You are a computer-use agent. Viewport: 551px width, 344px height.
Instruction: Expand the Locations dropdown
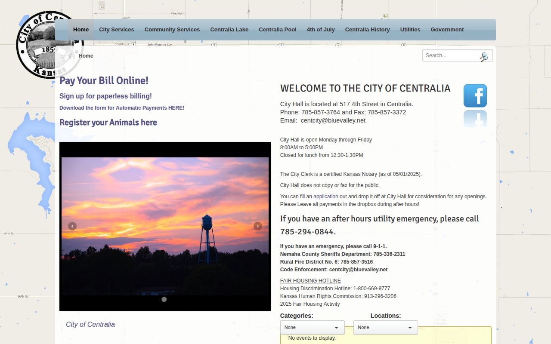(386, 327)
